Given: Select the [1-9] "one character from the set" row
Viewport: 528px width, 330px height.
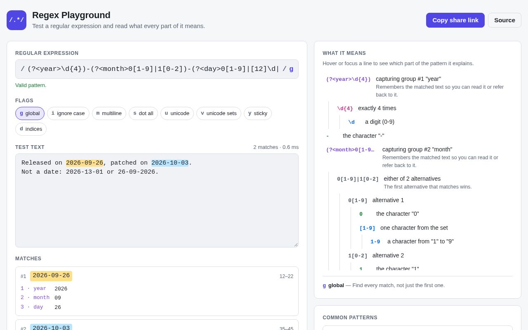Looking at the screenshot, I should [434, 228].
